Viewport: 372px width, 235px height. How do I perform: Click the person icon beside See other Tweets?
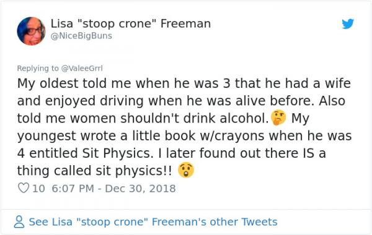(19, 222)
